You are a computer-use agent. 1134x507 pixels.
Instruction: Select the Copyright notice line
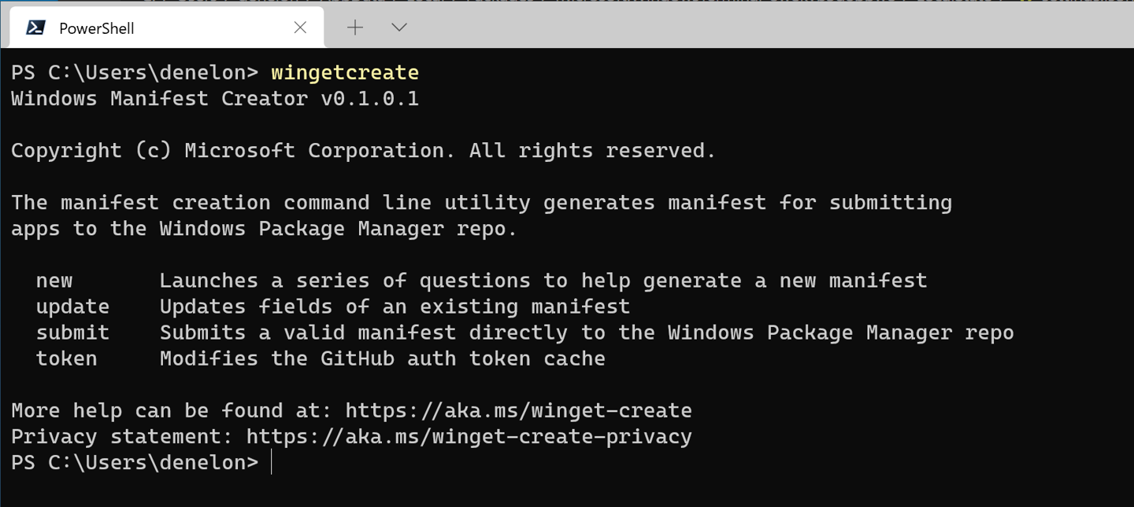[361, 149]
